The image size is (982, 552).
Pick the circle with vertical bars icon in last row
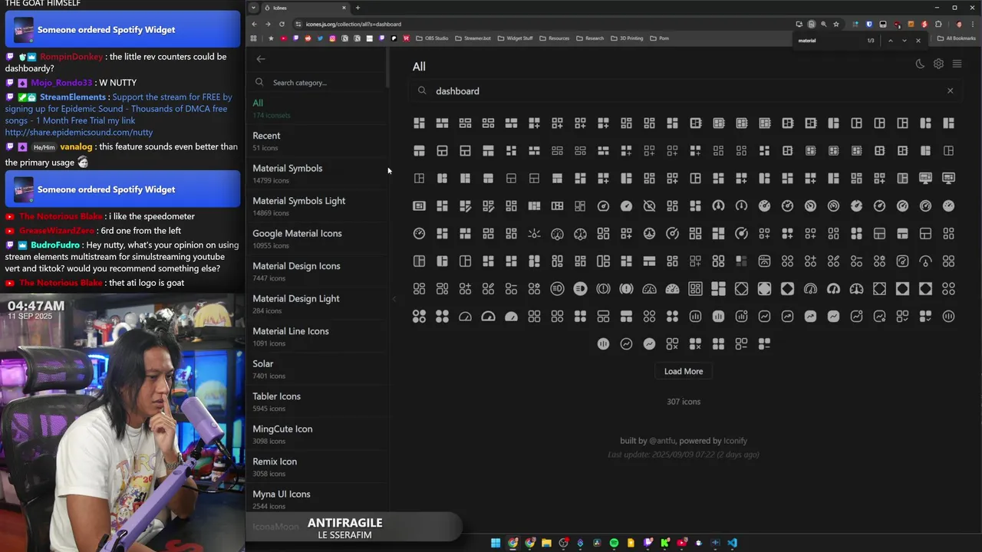click(x=603, y=343)
